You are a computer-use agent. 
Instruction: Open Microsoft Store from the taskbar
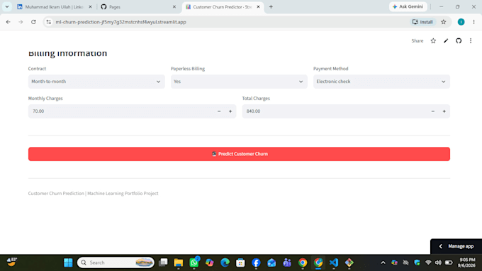240,262
